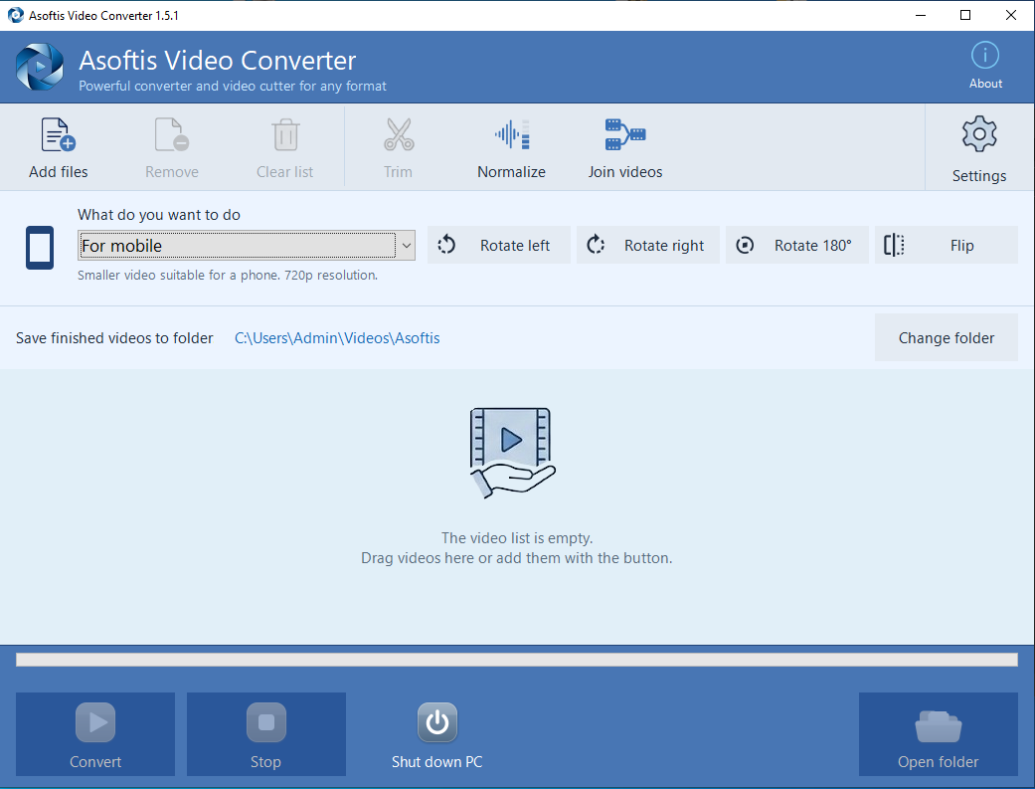
Task: Start conversion with the Convert button
Action: pyautogui.click(x=95, y=734)
